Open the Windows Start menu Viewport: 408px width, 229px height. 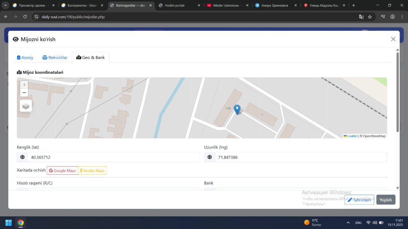click(9, 222)
